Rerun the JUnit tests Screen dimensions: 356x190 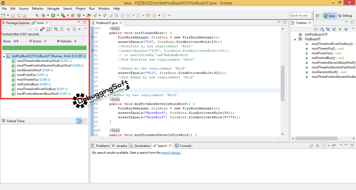pos(56,29)
